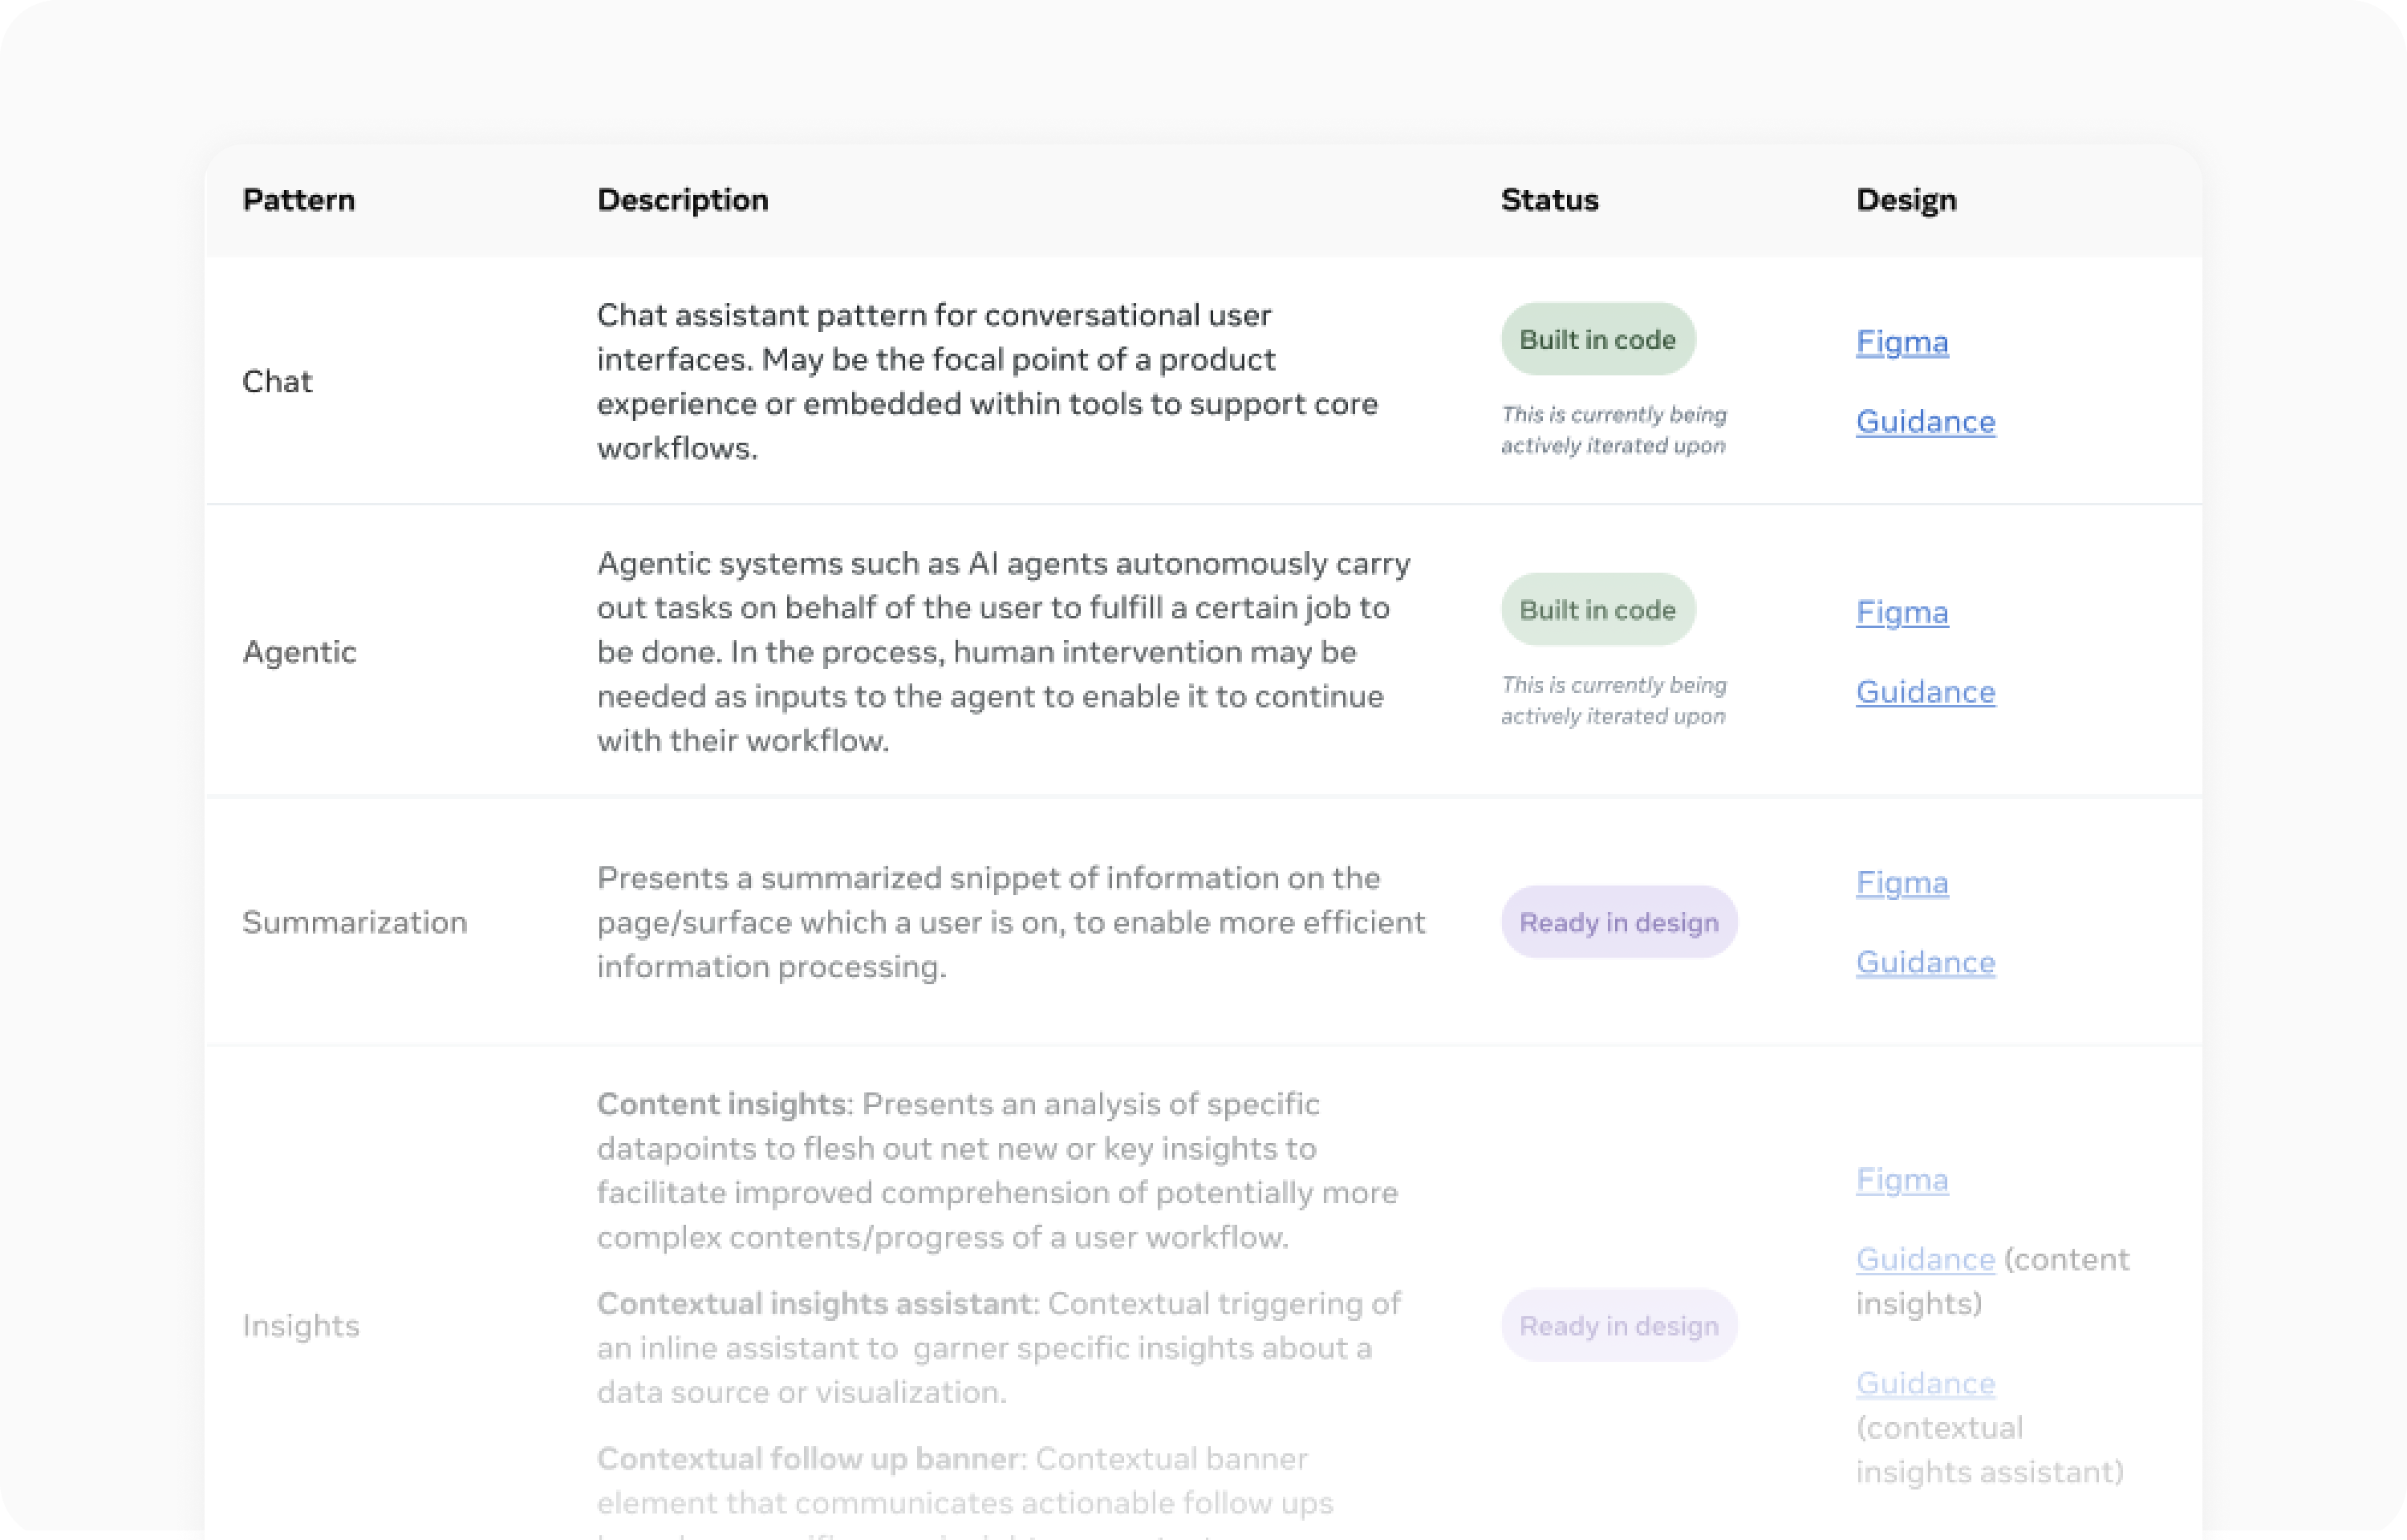This screenshot has height=1540, width=2407.
Task: Open Figma link in Insights row
Action: click(1901, 1180)
